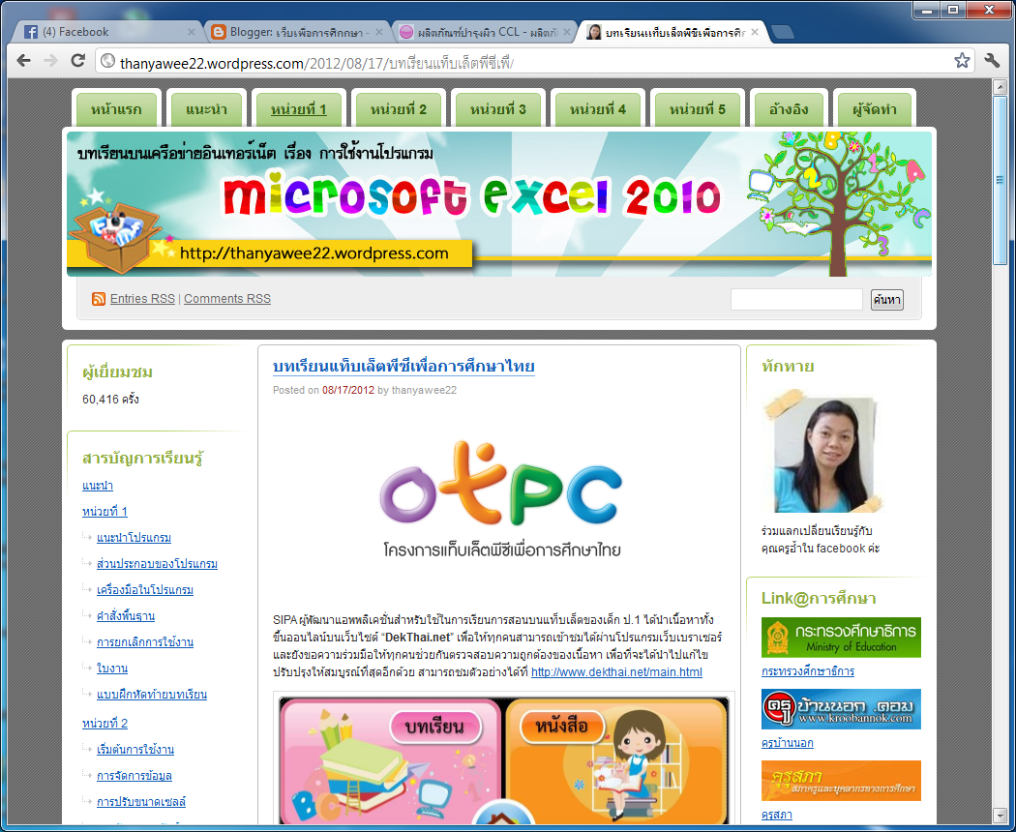
Task: Open the หน่วยที่ 2 navigation tab
Action: pos(399,109)
